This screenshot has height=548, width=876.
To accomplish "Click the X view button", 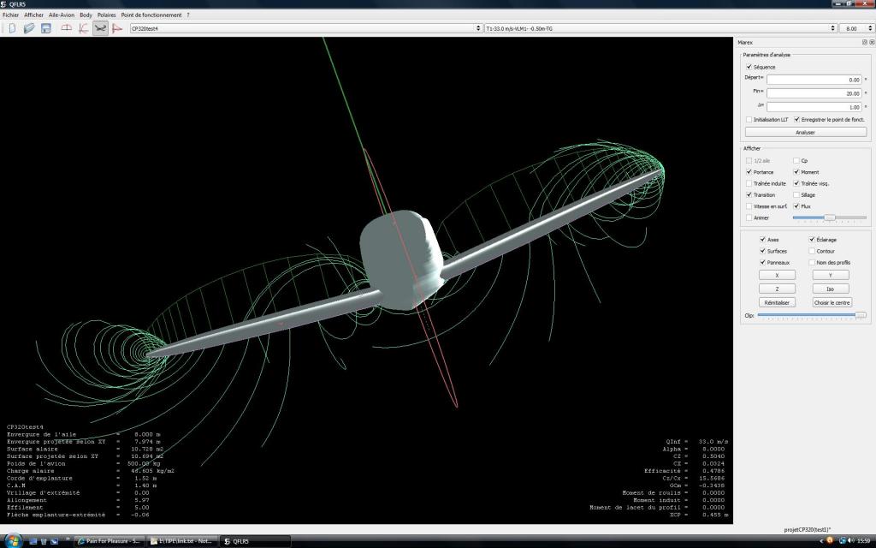I will point(777,275).
